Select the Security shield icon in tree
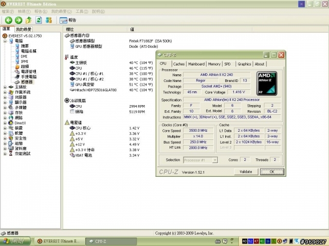The image size is (329, 246). 11,138
